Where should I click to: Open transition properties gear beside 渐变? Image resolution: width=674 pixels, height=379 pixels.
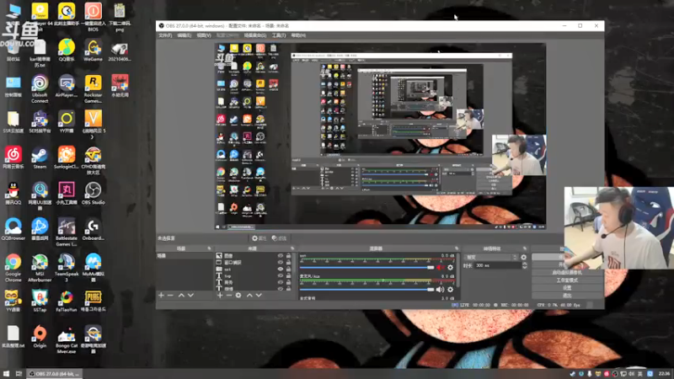523,258
